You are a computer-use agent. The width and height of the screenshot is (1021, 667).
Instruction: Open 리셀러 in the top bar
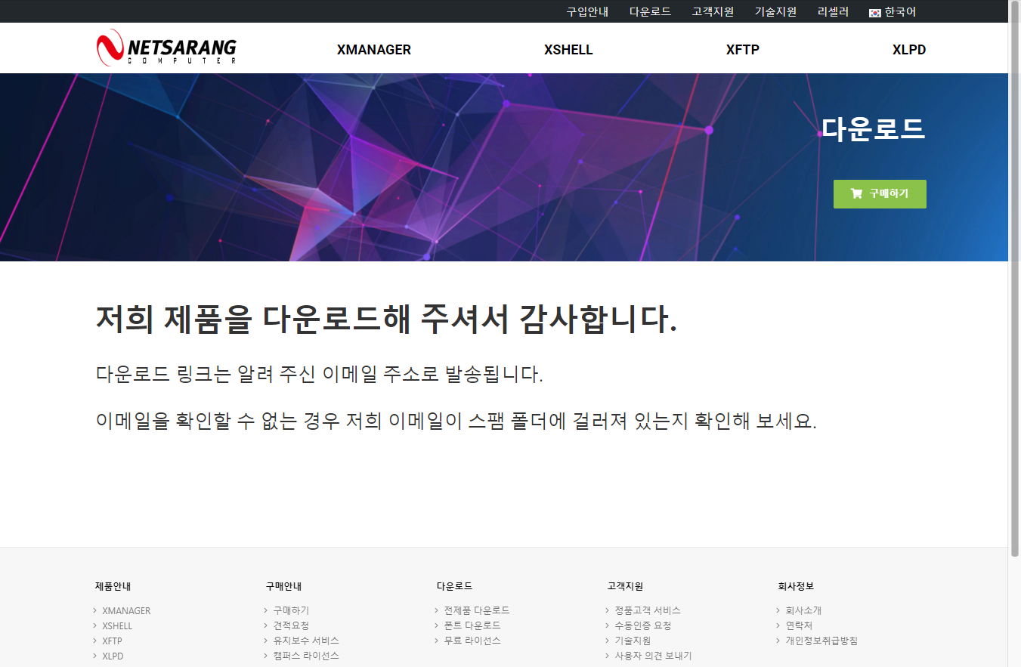(833, 11)
